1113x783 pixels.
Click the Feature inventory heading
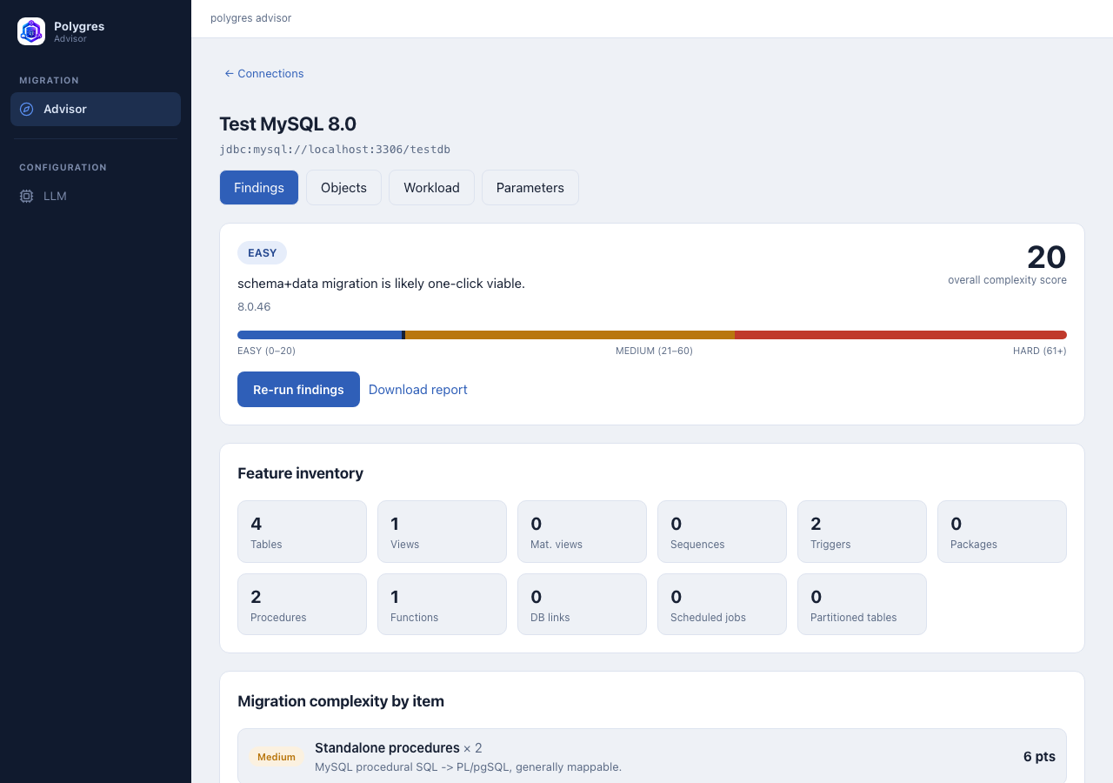pyautogui.click(x=300, y=473)
